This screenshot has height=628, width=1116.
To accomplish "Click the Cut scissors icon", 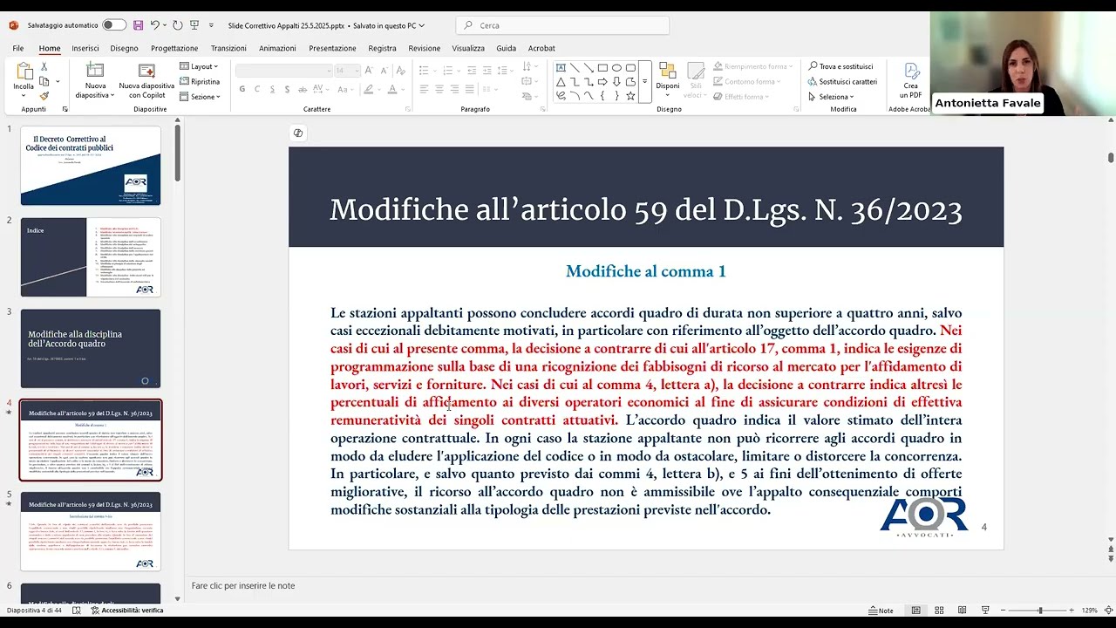I will coord(44,67).
